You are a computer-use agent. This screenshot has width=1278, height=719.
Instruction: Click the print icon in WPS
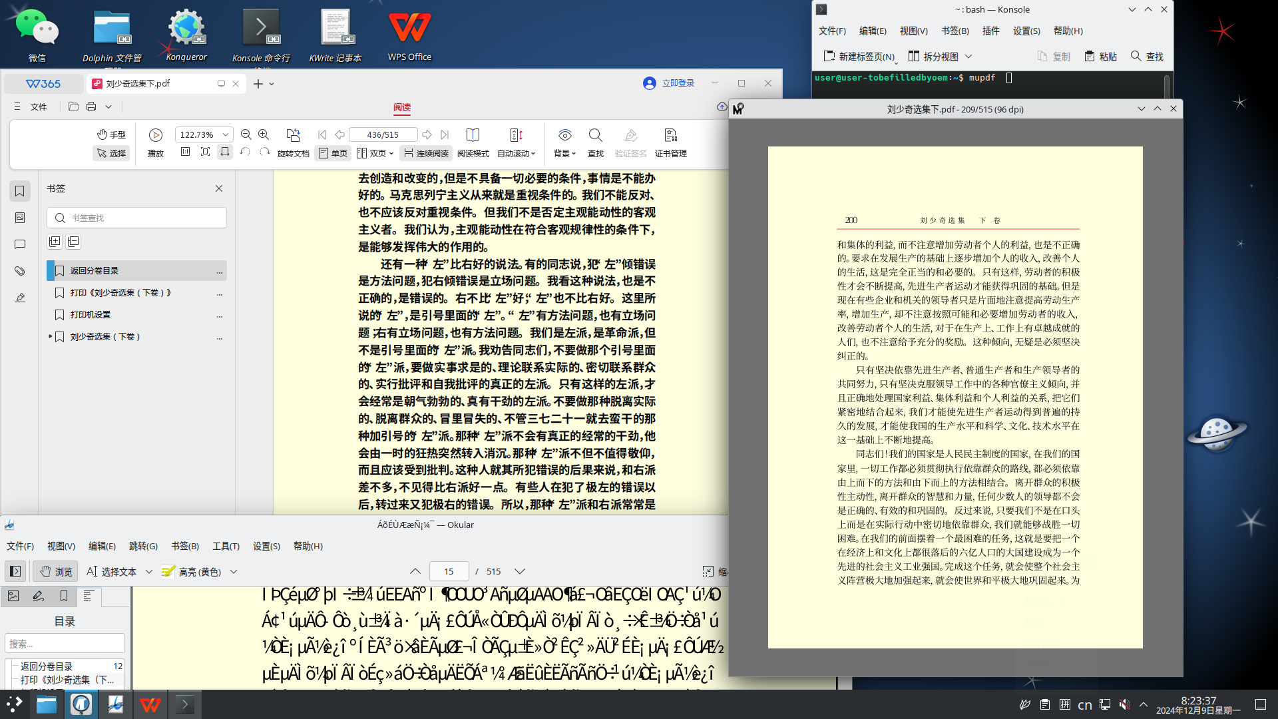tap(91, 107)
